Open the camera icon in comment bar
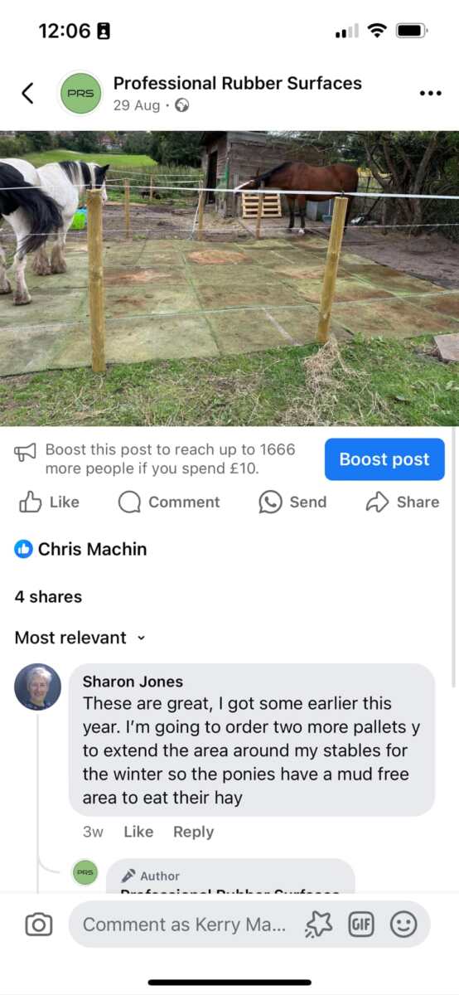Screen dimensions: 459x995 click(x=39, y=925)
